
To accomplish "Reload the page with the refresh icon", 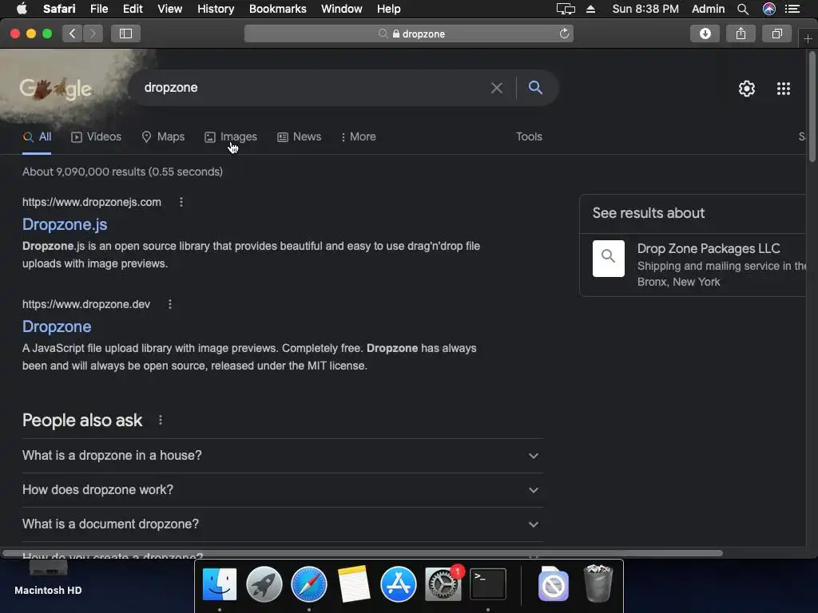I will [564, 34].
